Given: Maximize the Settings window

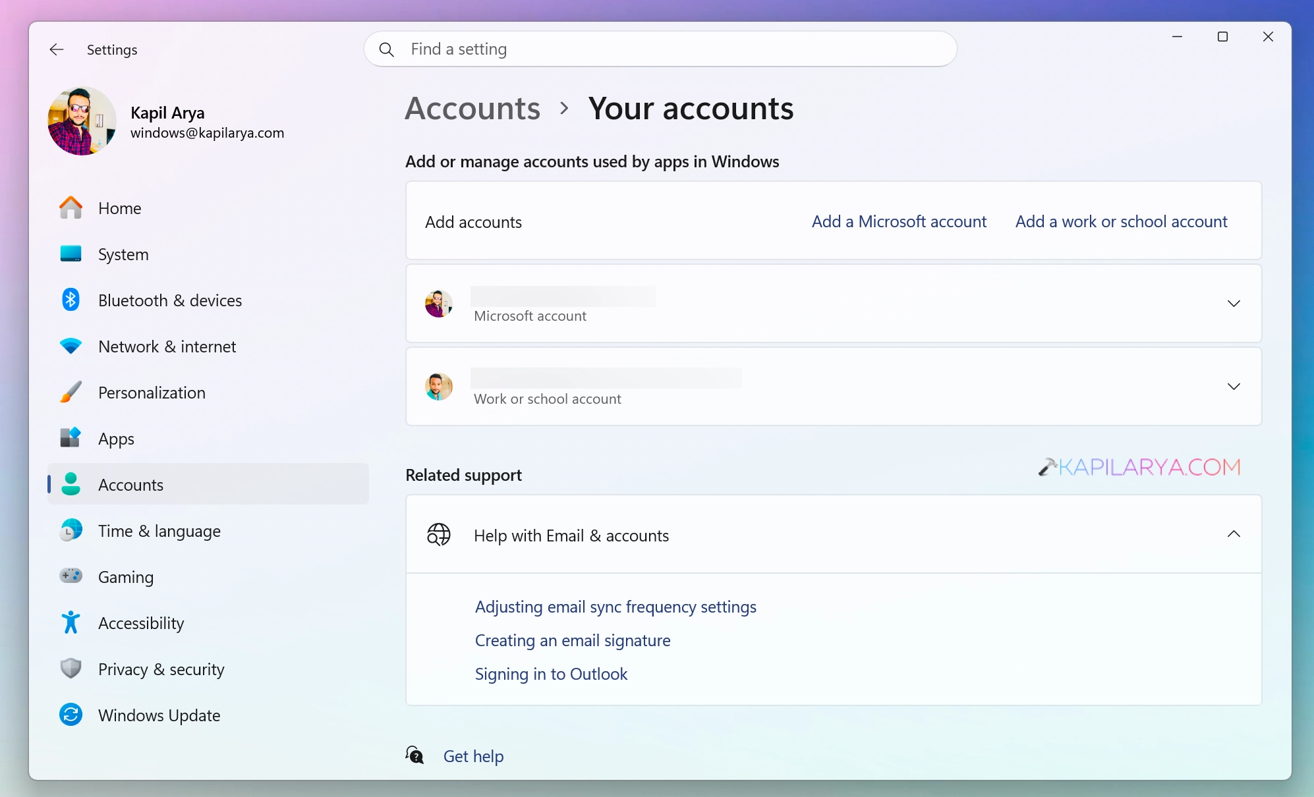Looking at the screenshot, I should click(1222, 37).
